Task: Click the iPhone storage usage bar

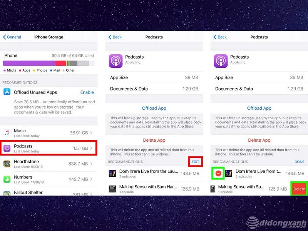Action: pyautogui.click(x=49, y=63)
